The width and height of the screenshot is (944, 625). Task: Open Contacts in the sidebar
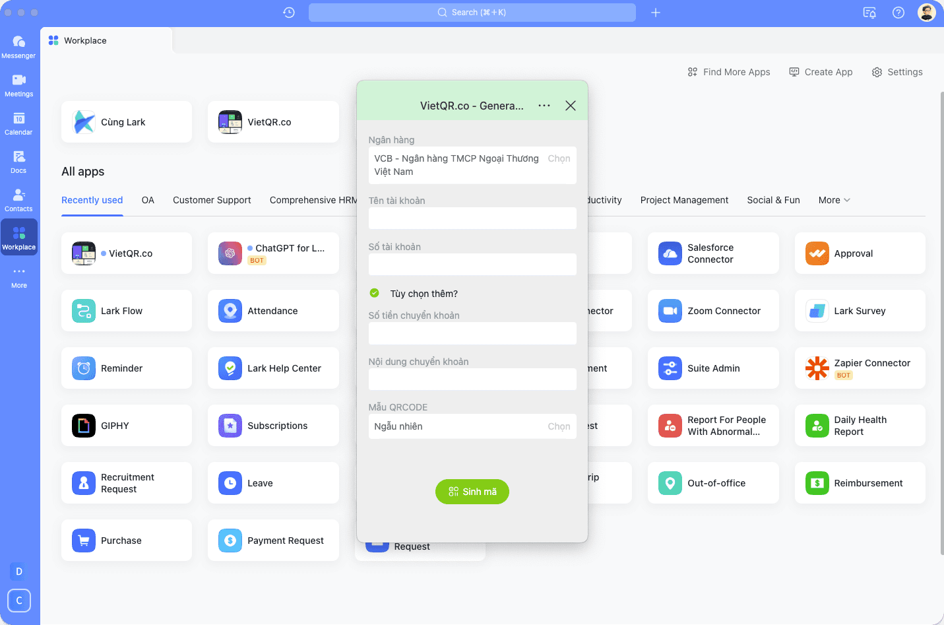(x=18, y=199)
